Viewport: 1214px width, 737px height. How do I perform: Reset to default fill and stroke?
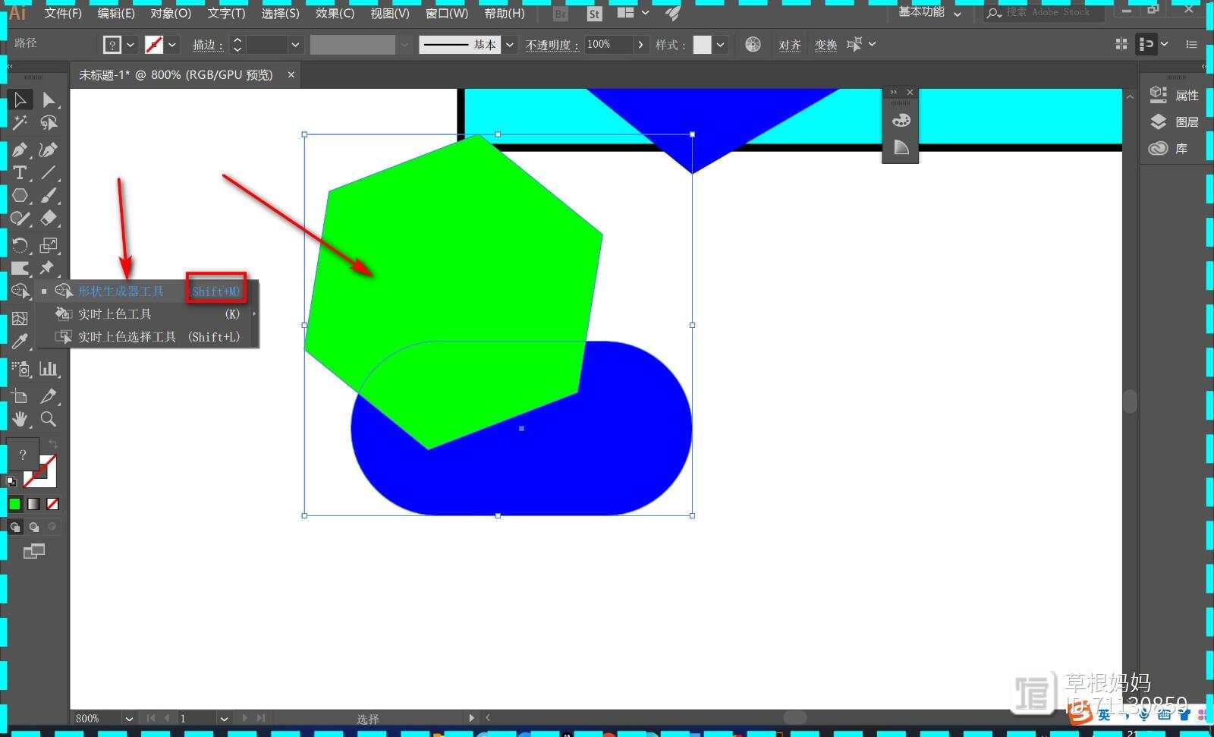(x=11, y=481)
